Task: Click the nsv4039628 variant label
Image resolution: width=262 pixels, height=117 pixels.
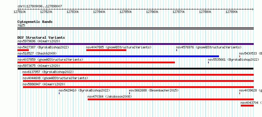Action: (251, 90)
